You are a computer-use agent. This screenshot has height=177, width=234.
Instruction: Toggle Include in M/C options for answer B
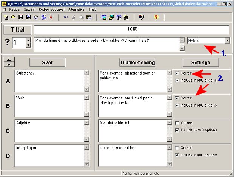coord(177,105)
